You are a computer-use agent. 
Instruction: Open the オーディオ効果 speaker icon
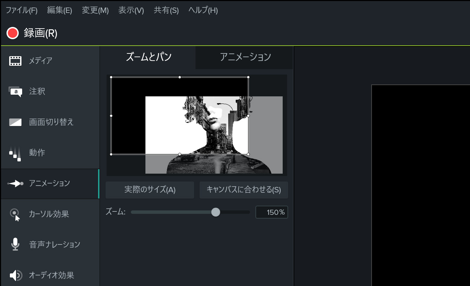(15, 275)
